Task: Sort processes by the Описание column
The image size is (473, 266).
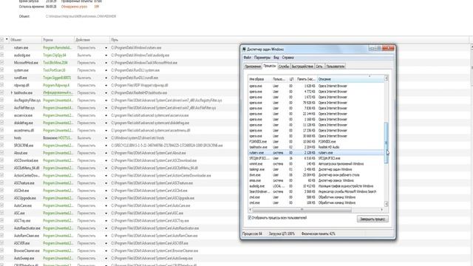Action: click(x=350, y=79)
